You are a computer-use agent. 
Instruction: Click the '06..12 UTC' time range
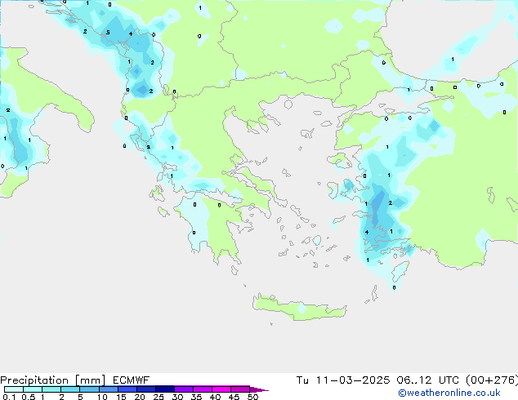428,380
